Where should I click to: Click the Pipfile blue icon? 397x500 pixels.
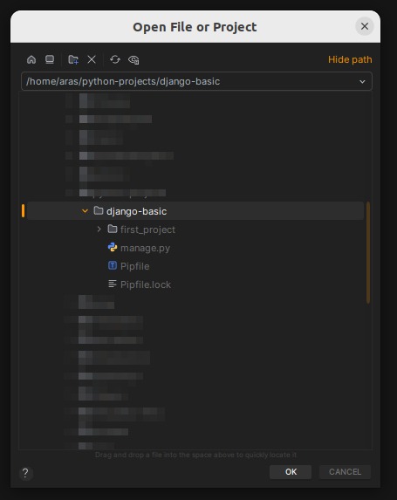tap(113, 265)
